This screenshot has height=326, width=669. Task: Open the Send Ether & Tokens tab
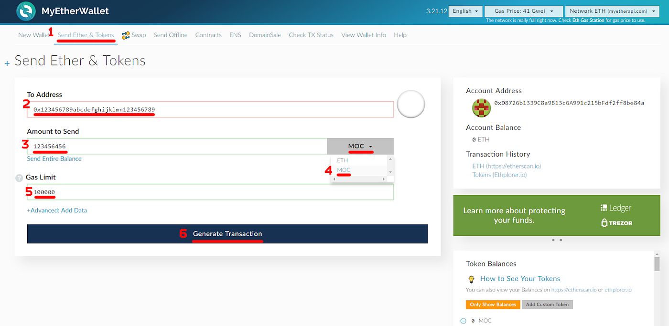(86, 35)
